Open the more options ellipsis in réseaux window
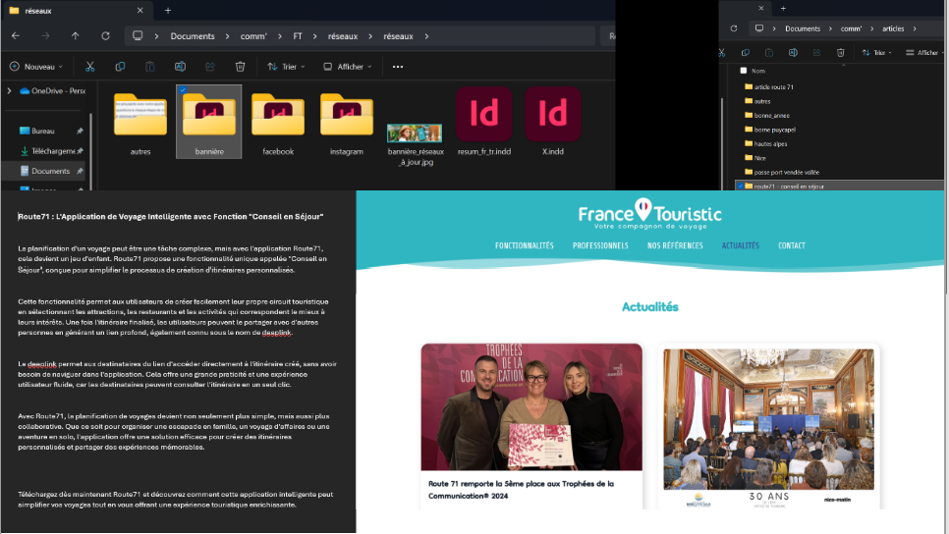The image size is (949, 534). click(x=398, y=67)
